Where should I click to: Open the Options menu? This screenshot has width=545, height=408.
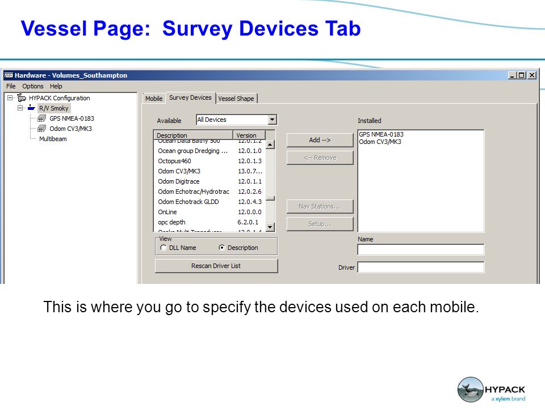(x=33, y=86)
